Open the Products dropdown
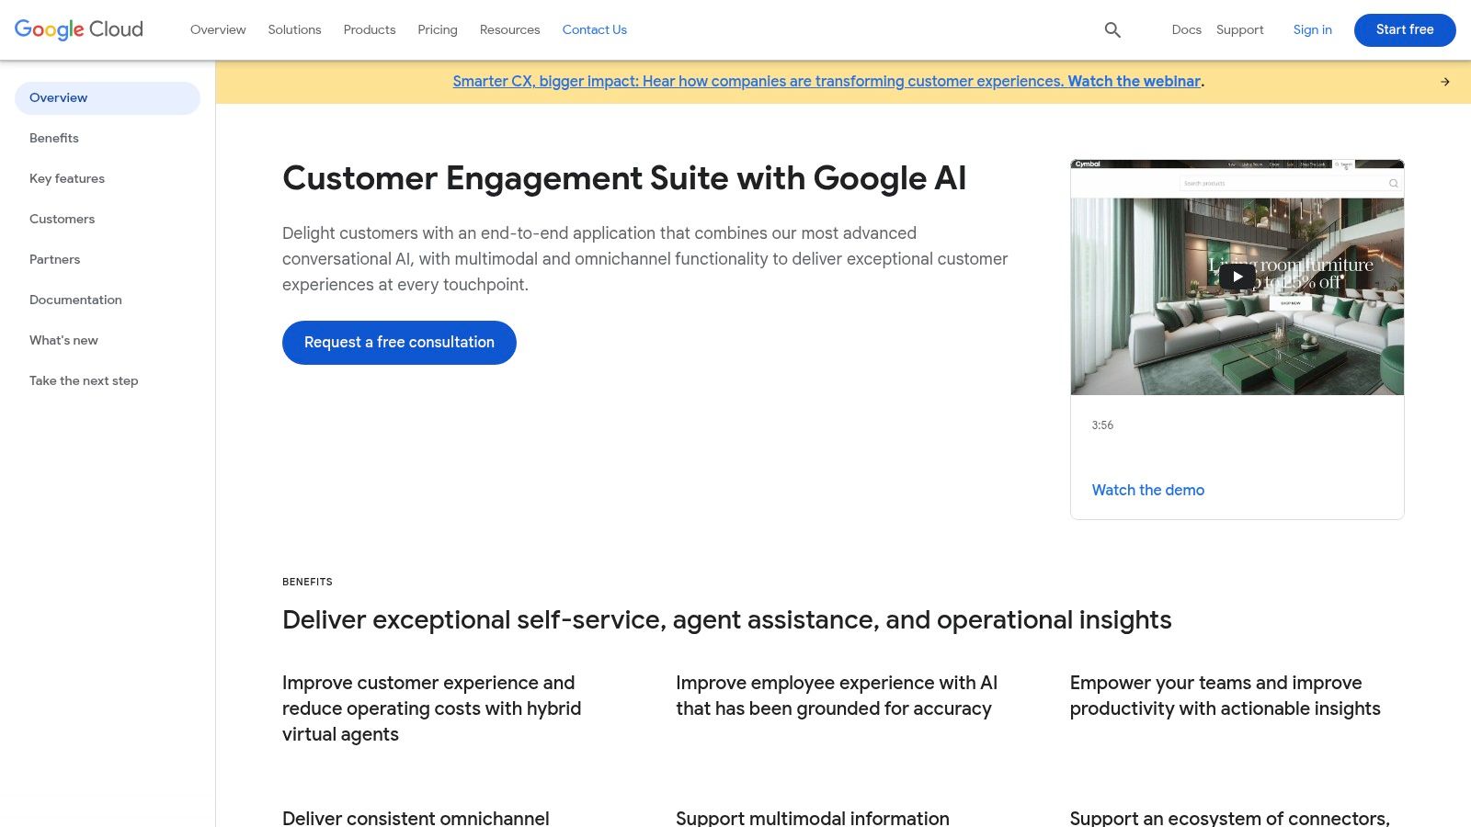 [369, 29]
